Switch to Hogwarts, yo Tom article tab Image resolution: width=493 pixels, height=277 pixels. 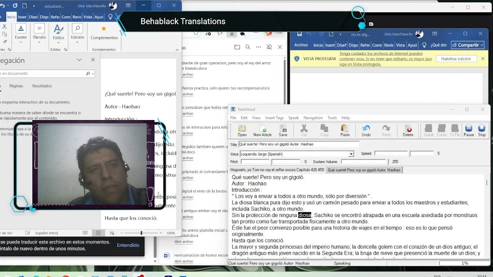coord(277,170)
